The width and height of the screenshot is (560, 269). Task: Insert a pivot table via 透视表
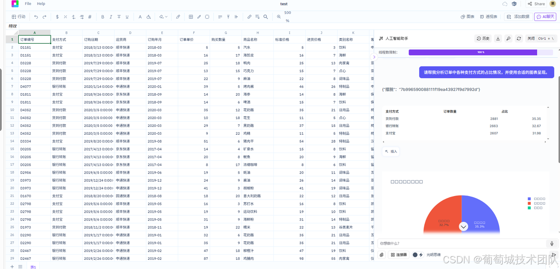488,17
